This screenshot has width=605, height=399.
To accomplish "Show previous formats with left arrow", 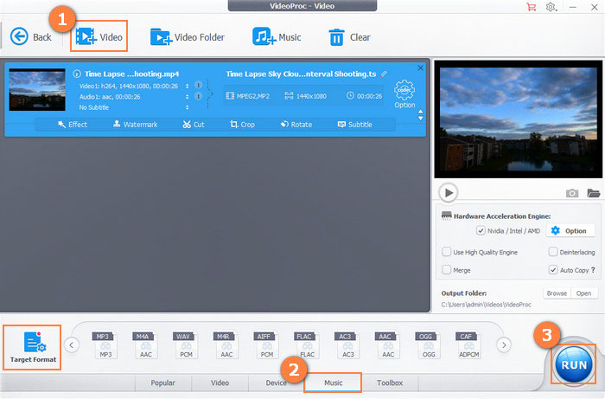I will pyautogui.click(x=72, y=345).
